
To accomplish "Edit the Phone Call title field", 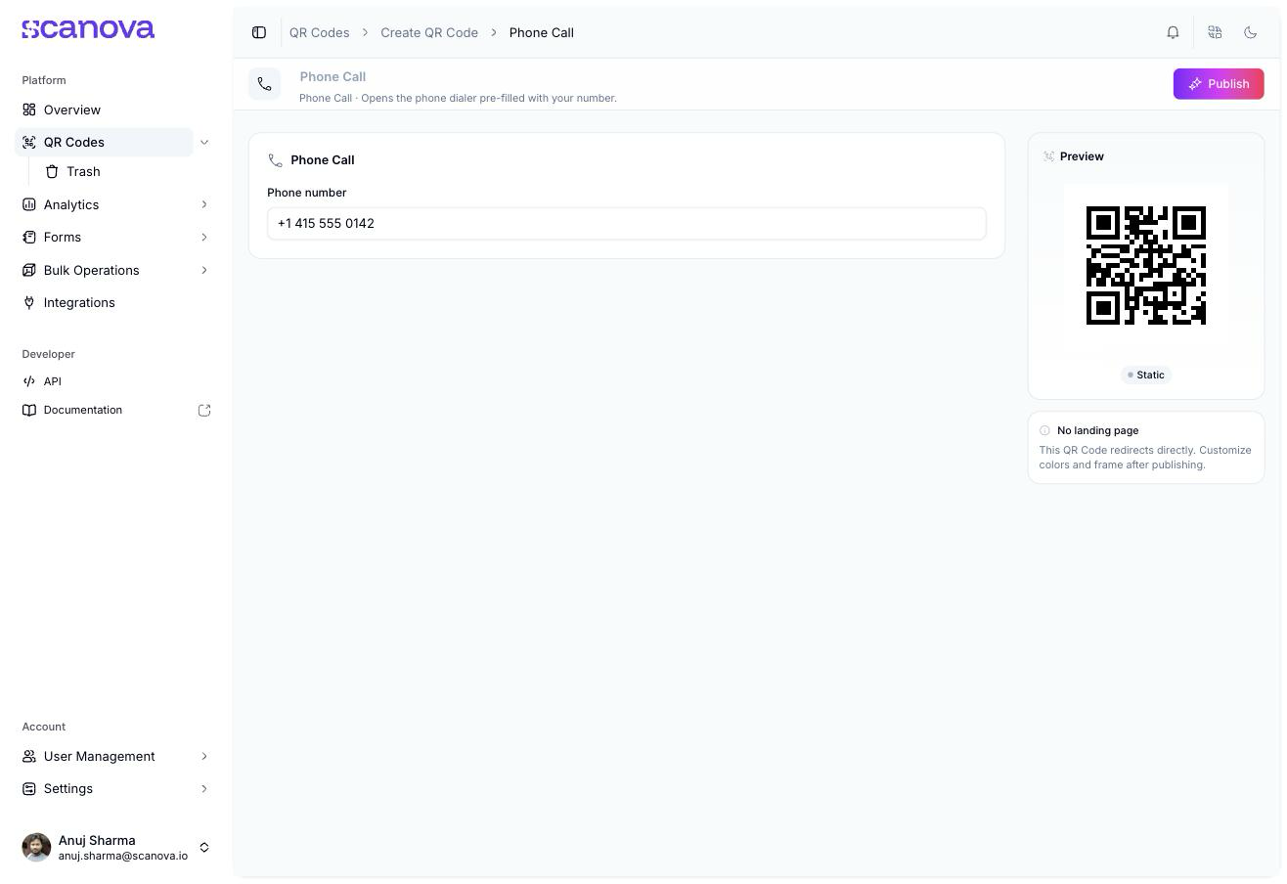I will click(333, 76).
